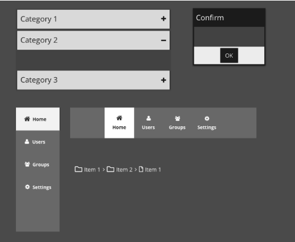Click the gear icon in the horizontal tab bar
Screen dimensions: 295x242
coord(207,118)
